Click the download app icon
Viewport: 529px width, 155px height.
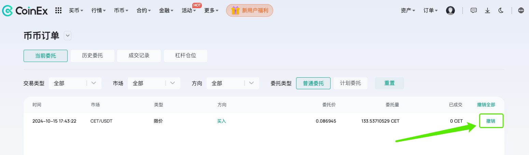click(x=488, y=11)
